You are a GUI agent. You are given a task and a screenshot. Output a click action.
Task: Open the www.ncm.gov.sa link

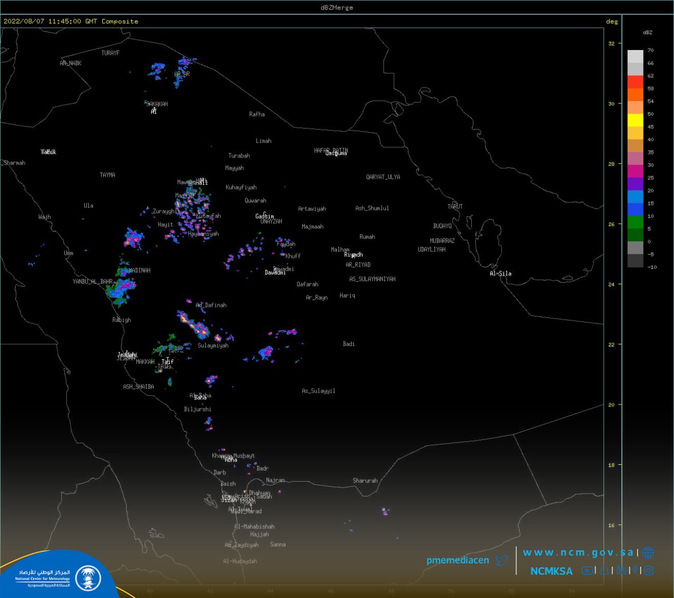578,552
